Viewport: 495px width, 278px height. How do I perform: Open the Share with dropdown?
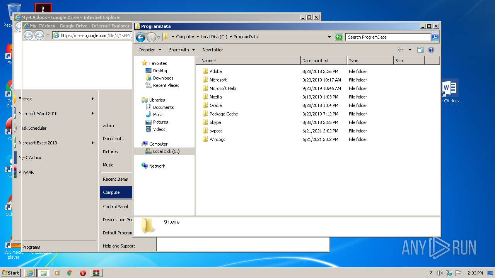click(182, 50)
